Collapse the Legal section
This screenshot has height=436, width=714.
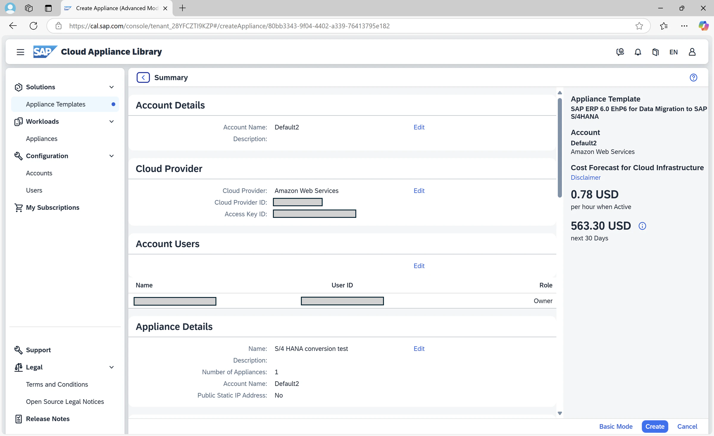(x=112, y=367)
